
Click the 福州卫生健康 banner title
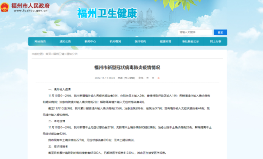[107, 13]
